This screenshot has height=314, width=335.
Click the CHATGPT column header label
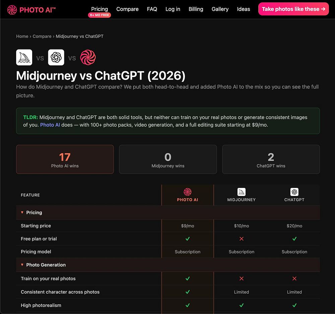[294, 200]
